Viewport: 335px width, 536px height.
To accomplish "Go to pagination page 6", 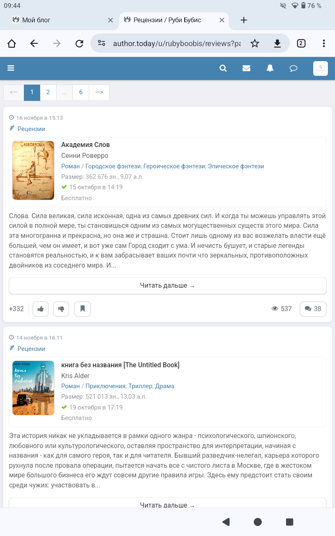I will pos(81,93).
